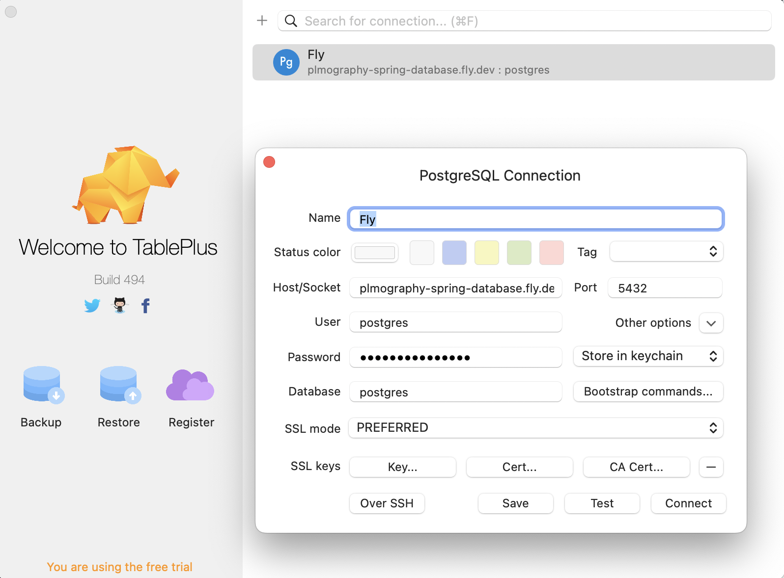The width and height of the screenshot is (784, 578).
Task: Open the custom status color well
Action: pyautogui.click(x=375, y=253)
